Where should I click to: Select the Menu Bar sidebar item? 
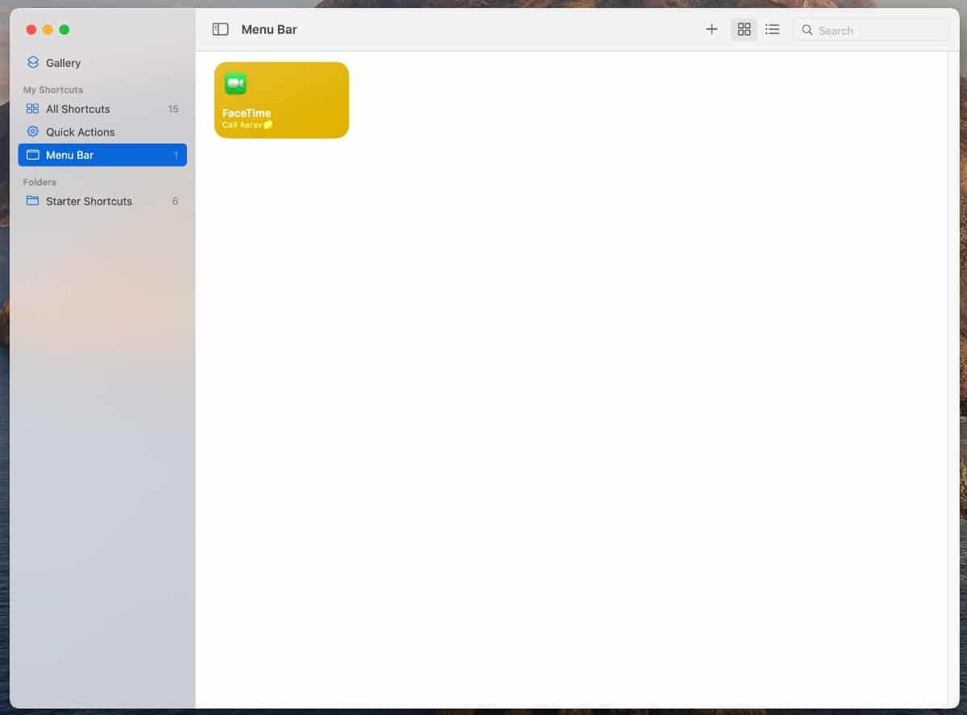pos(69,155)
